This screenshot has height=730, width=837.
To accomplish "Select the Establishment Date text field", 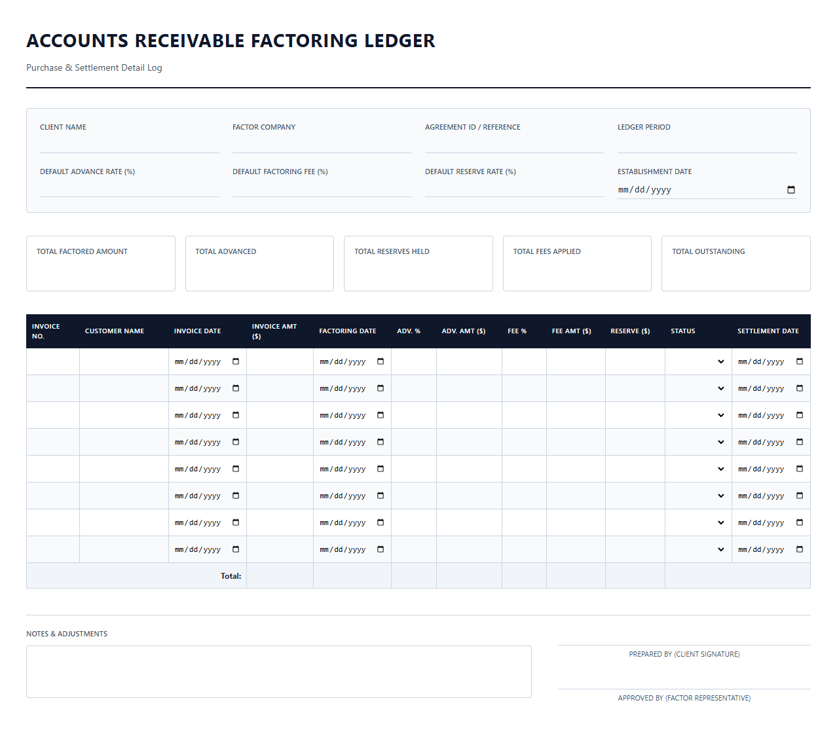I will pos(707,190).
